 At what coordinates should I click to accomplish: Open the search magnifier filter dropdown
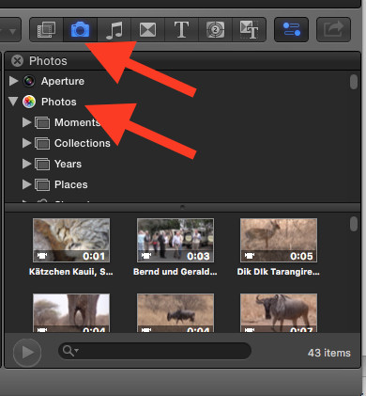[x=70, y=351]
